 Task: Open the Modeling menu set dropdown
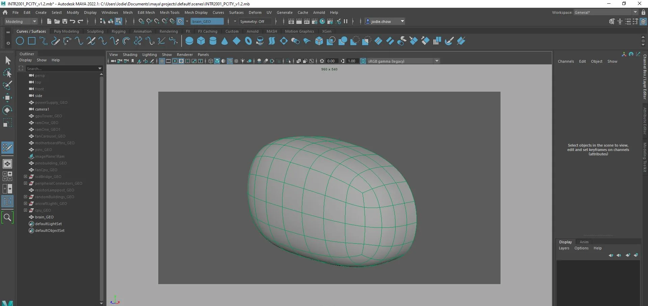tap(21, 21)
